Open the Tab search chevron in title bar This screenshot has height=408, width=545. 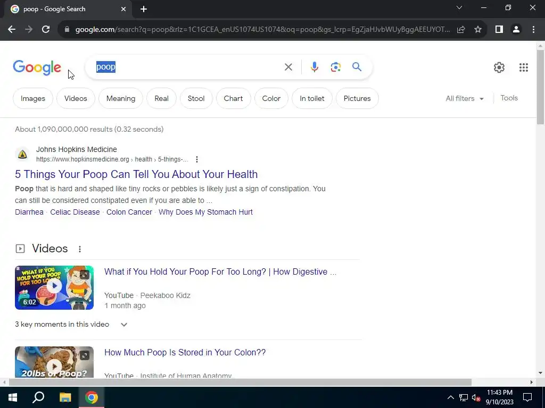459,7
